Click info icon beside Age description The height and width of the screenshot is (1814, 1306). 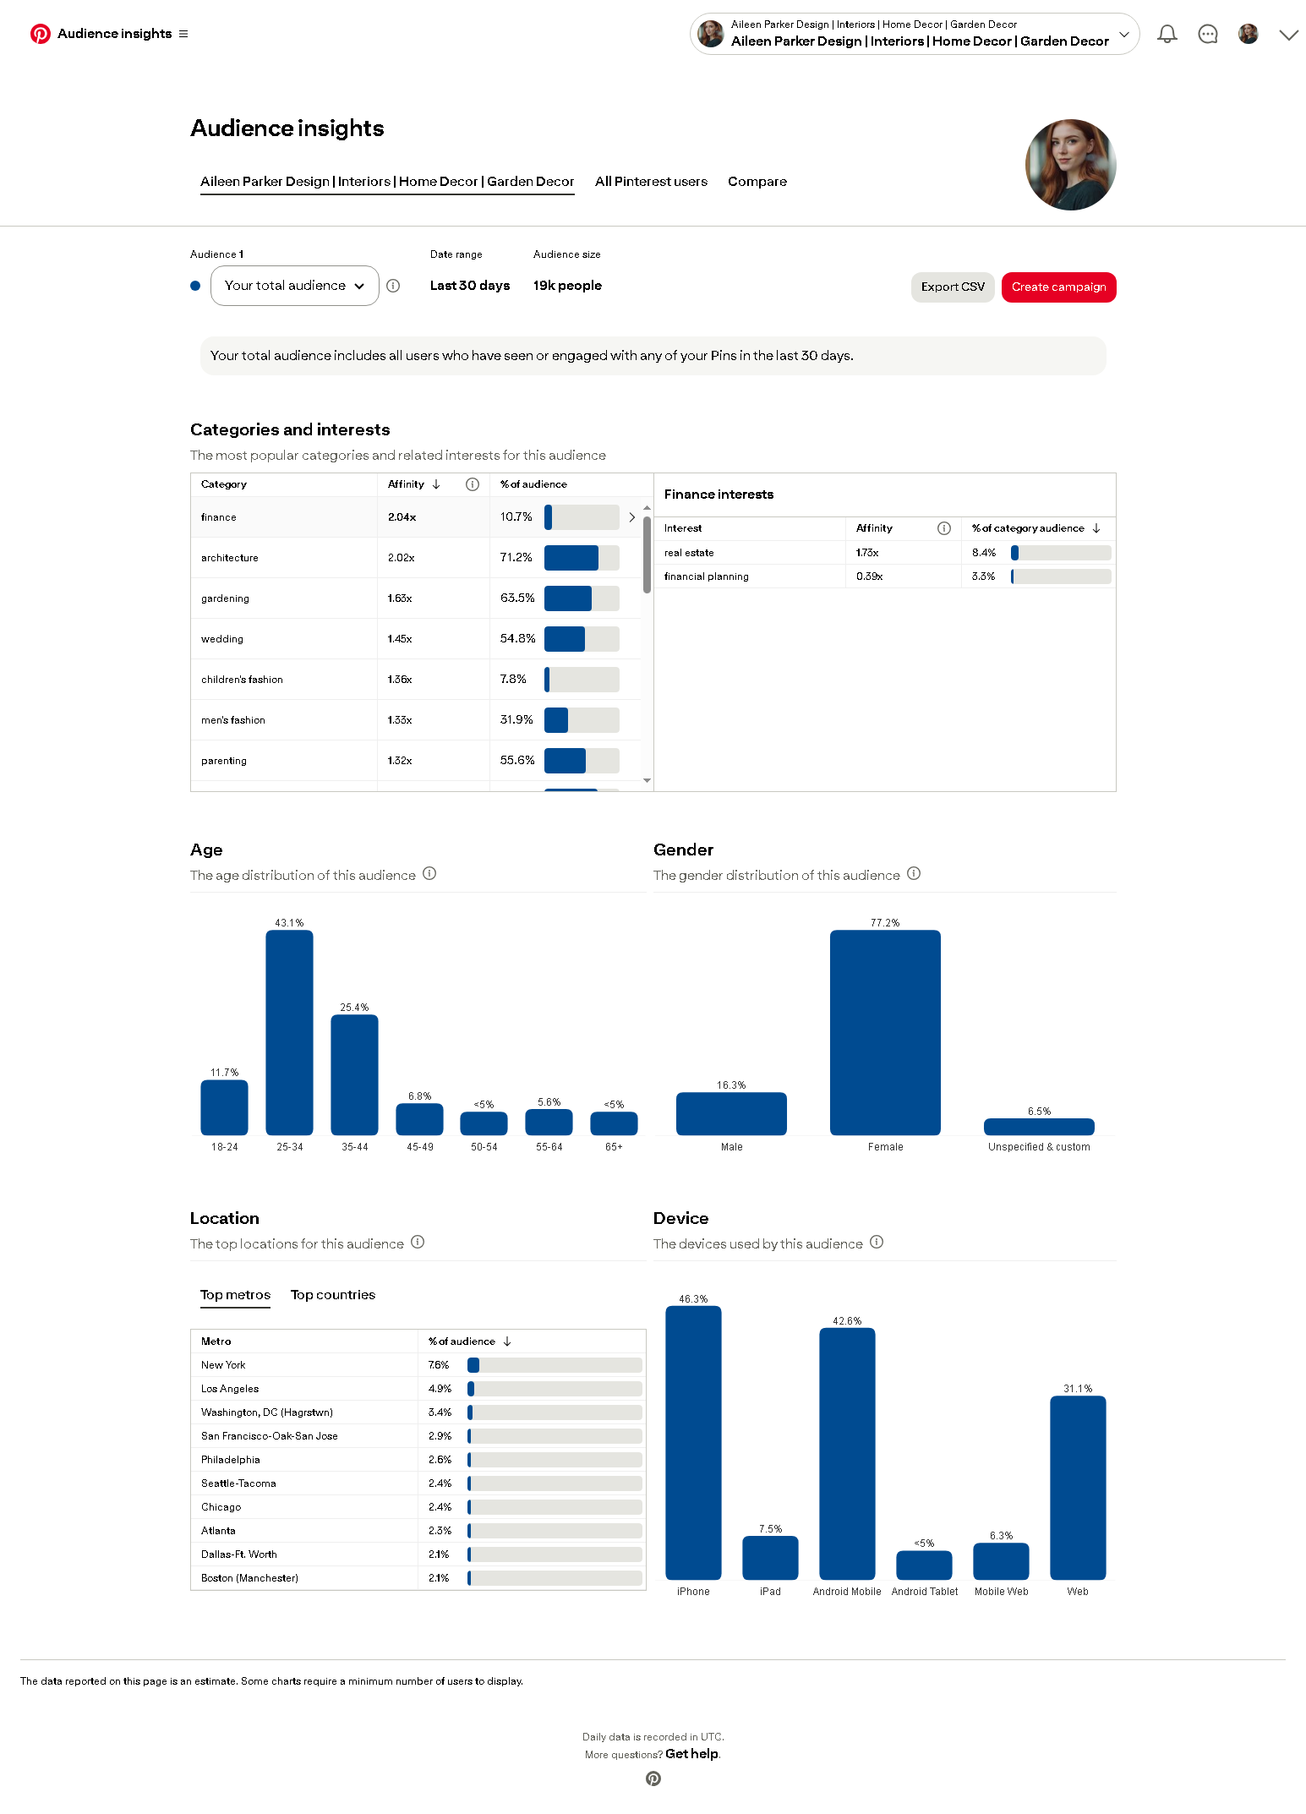click(429, 874)
